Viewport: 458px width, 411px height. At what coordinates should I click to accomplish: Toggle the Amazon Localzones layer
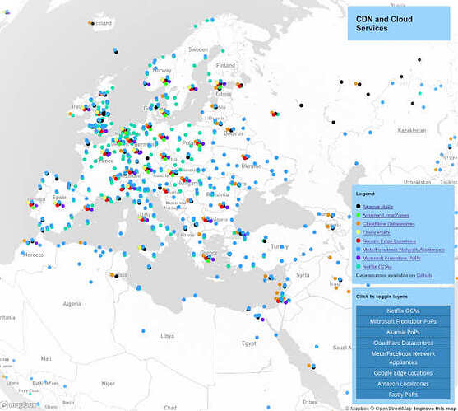[403, 384]
